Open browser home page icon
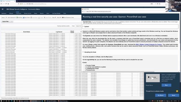 pos(8,4)
